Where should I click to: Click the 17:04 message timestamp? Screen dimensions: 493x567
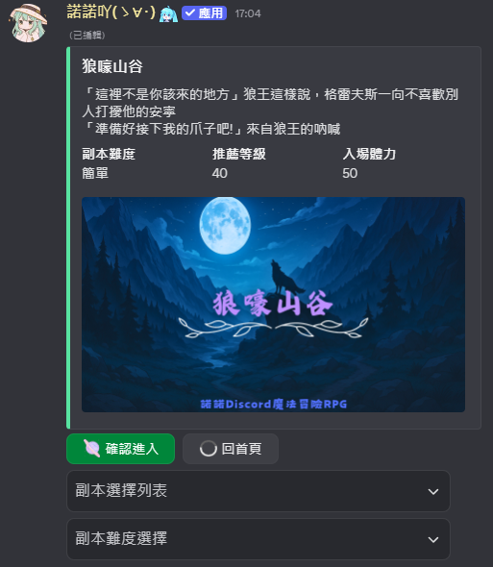click(x=248, y=13)
